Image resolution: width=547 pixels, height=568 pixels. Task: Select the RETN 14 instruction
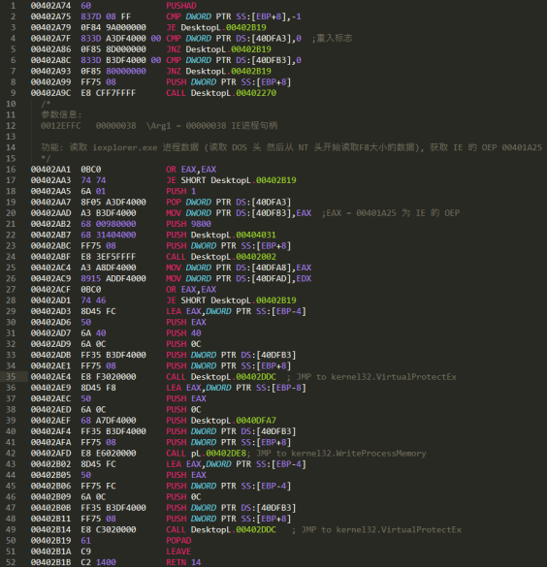pyautogui.click(x=183, y=562)
